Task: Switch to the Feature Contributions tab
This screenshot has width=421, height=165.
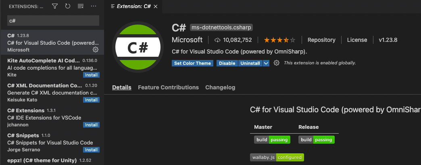Action: [x=168, y=87]
